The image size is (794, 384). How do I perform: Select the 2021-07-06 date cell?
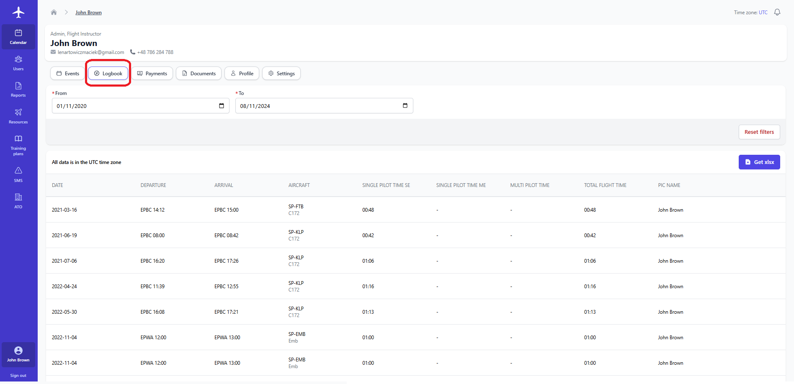64,261
